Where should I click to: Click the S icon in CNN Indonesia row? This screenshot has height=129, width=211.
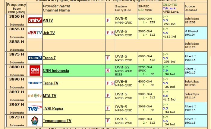pos(108,70)
